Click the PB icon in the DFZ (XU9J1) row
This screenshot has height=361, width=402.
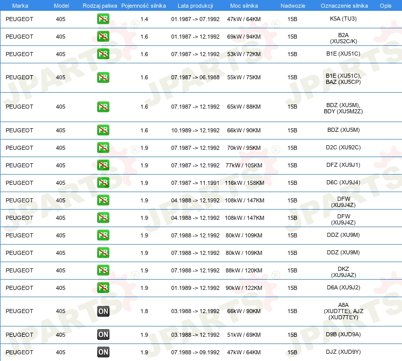point(103,165)
